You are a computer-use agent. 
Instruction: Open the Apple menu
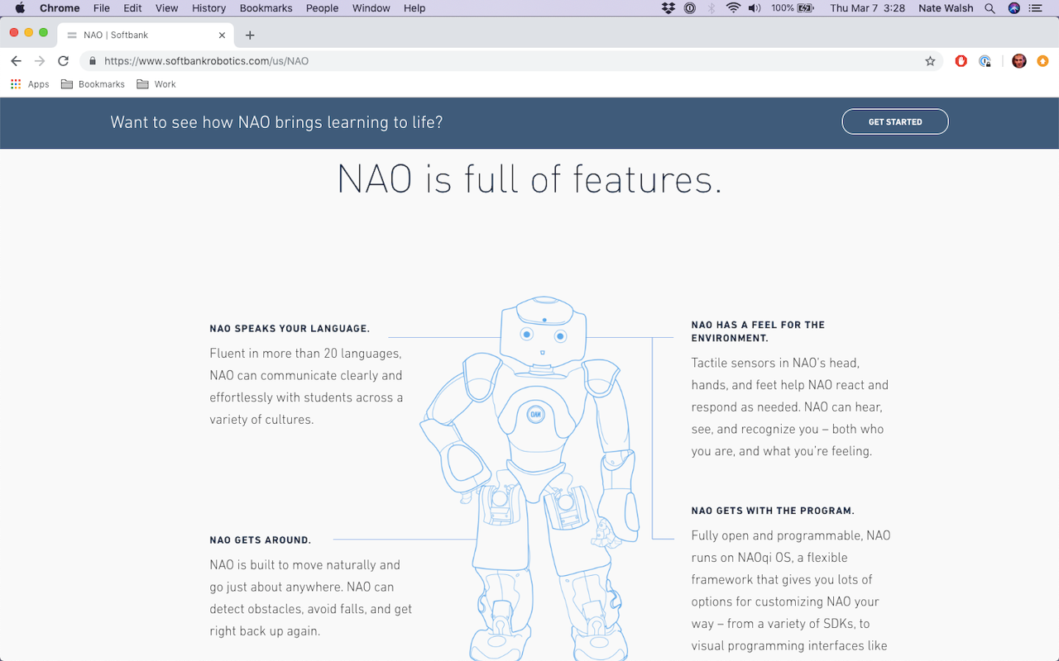[x=20, y=8]
